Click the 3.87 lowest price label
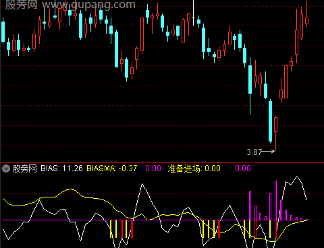Screen dimensions: 324x248 click(x=254, y=152)
